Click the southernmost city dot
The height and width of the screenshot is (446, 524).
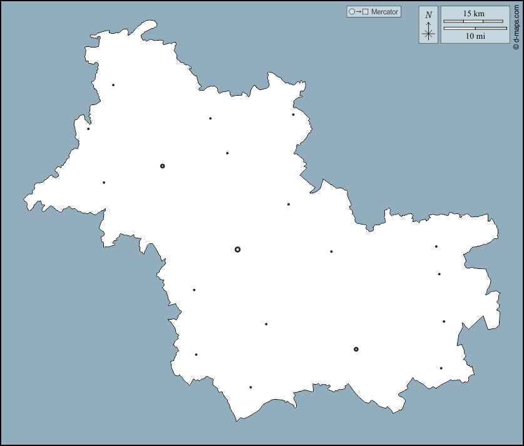[250, 387]
